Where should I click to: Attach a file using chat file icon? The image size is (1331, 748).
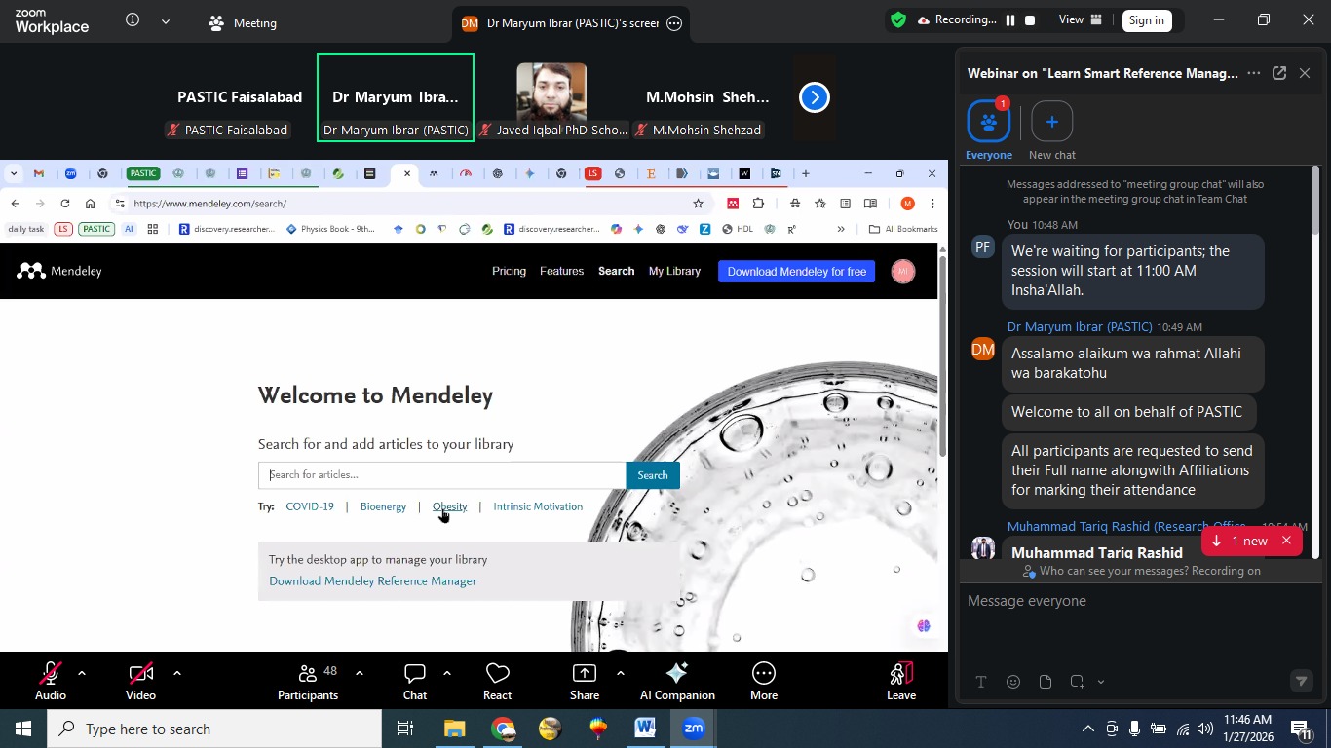(x=1045, y=682)
